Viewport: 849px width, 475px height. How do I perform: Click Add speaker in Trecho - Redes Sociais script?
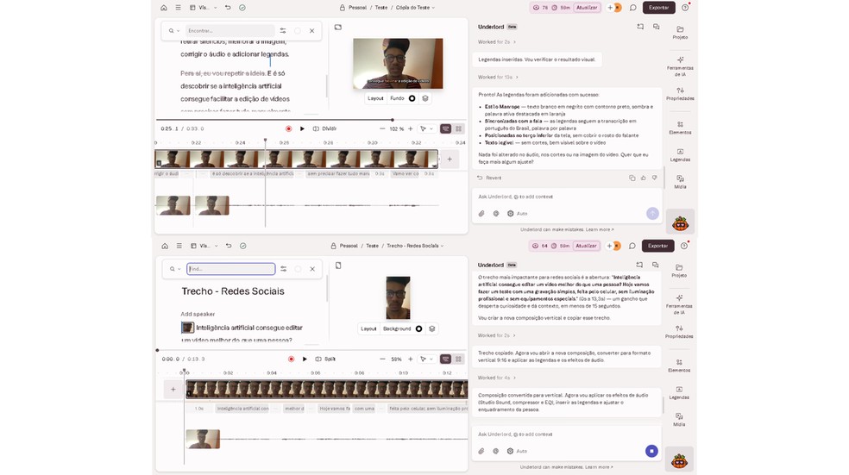click(198, 315)
